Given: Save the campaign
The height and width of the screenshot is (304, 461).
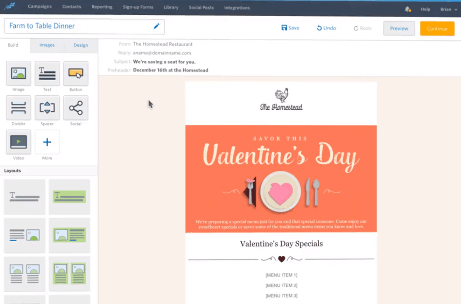Looking at the screenshot, I should tap(290, 28).
